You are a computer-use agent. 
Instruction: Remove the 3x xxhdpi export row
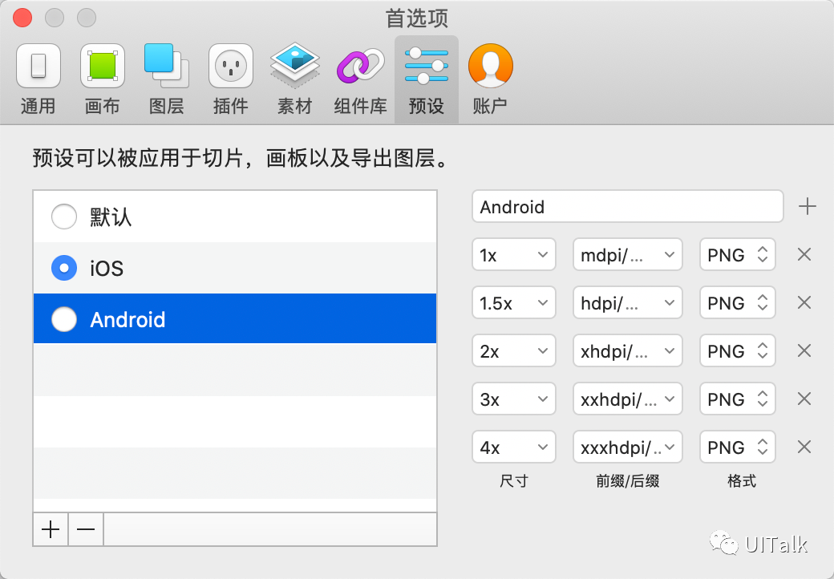804,399
